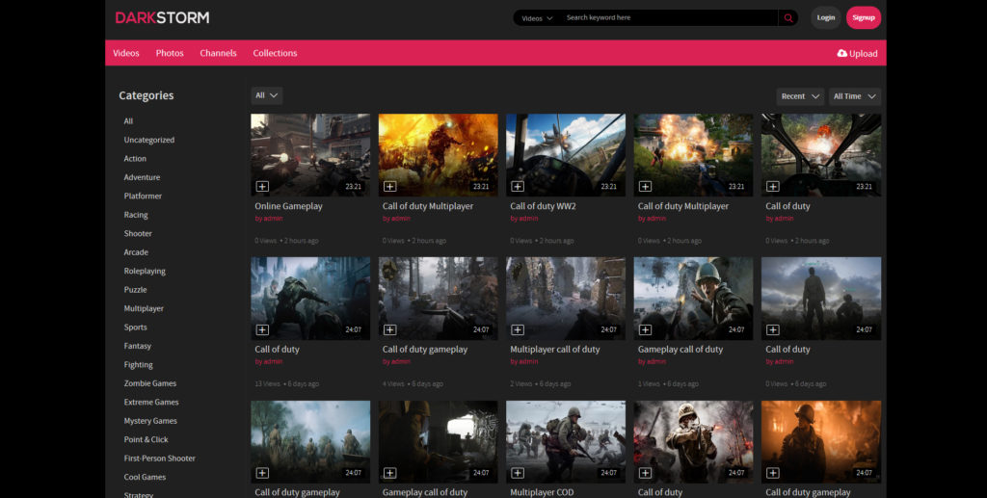
Task: Select the Fantasy category
Action: 137,346
